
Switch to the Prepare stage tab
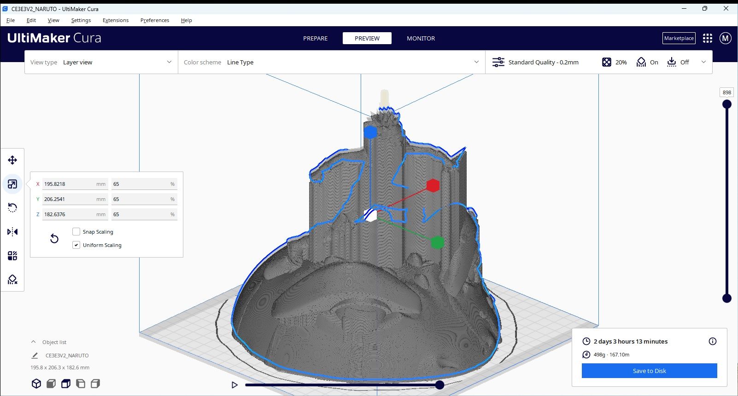pos(316,38)
